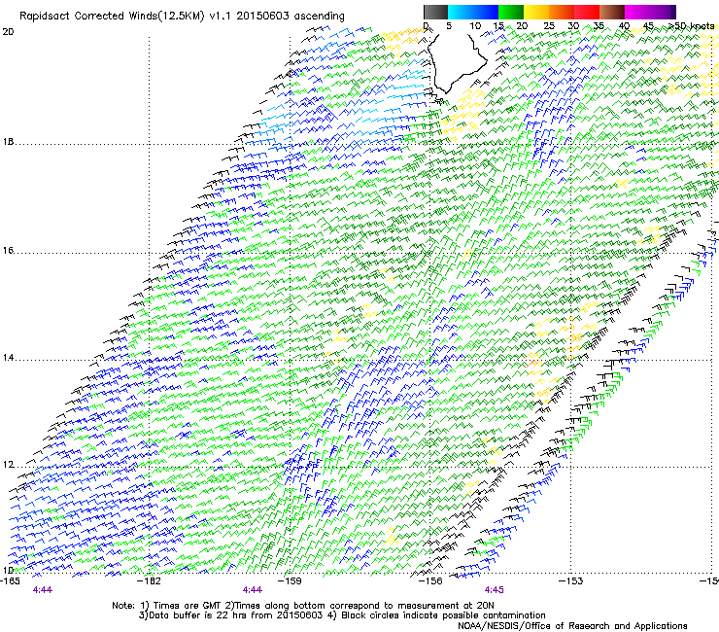Screen dimensions: 719x632
Task: Click the '4:44' time label beside -159
Action: pyautogui.click(x=253, y=590)
